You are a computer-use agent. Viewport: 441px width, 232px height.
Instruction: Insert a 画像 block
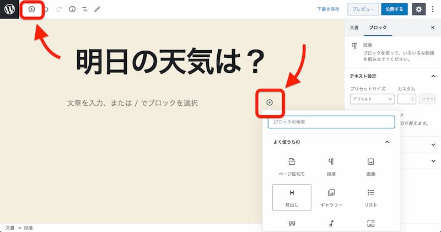370,166
